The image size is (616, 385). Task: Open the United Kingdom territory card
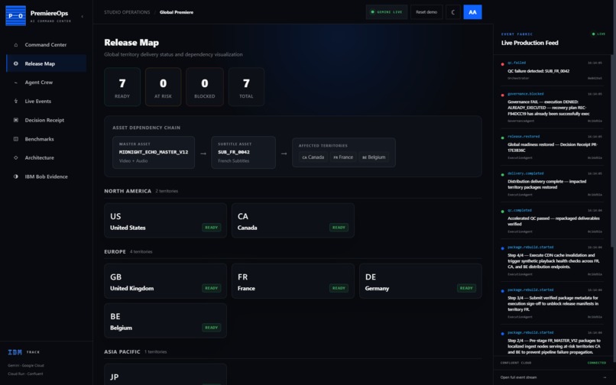[165, 281]
